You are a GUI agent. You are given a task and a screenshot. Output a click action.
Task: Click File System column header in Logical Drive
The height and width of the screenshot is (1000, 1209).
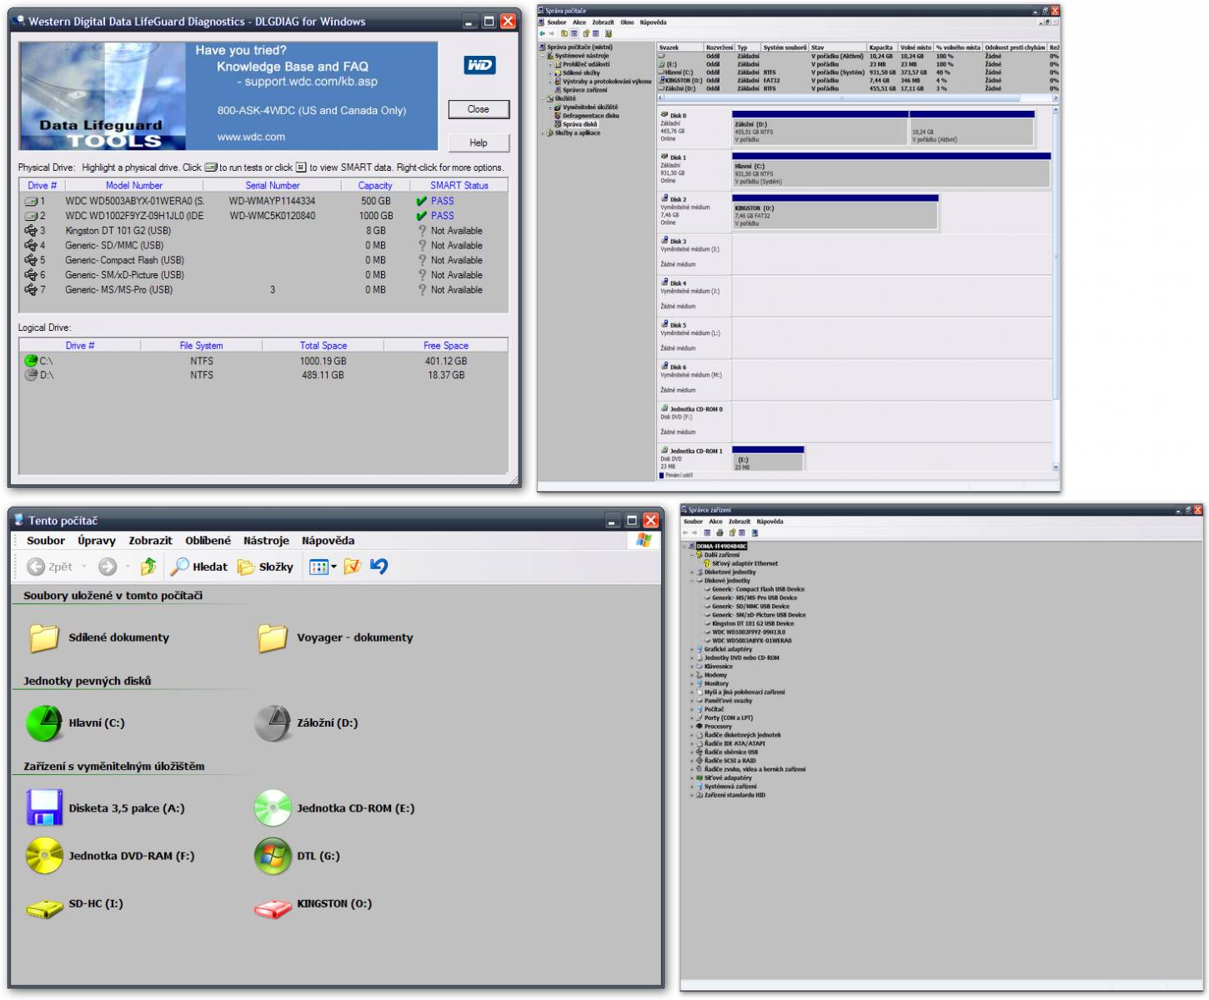pyautogui.click(x=201, y=345)
